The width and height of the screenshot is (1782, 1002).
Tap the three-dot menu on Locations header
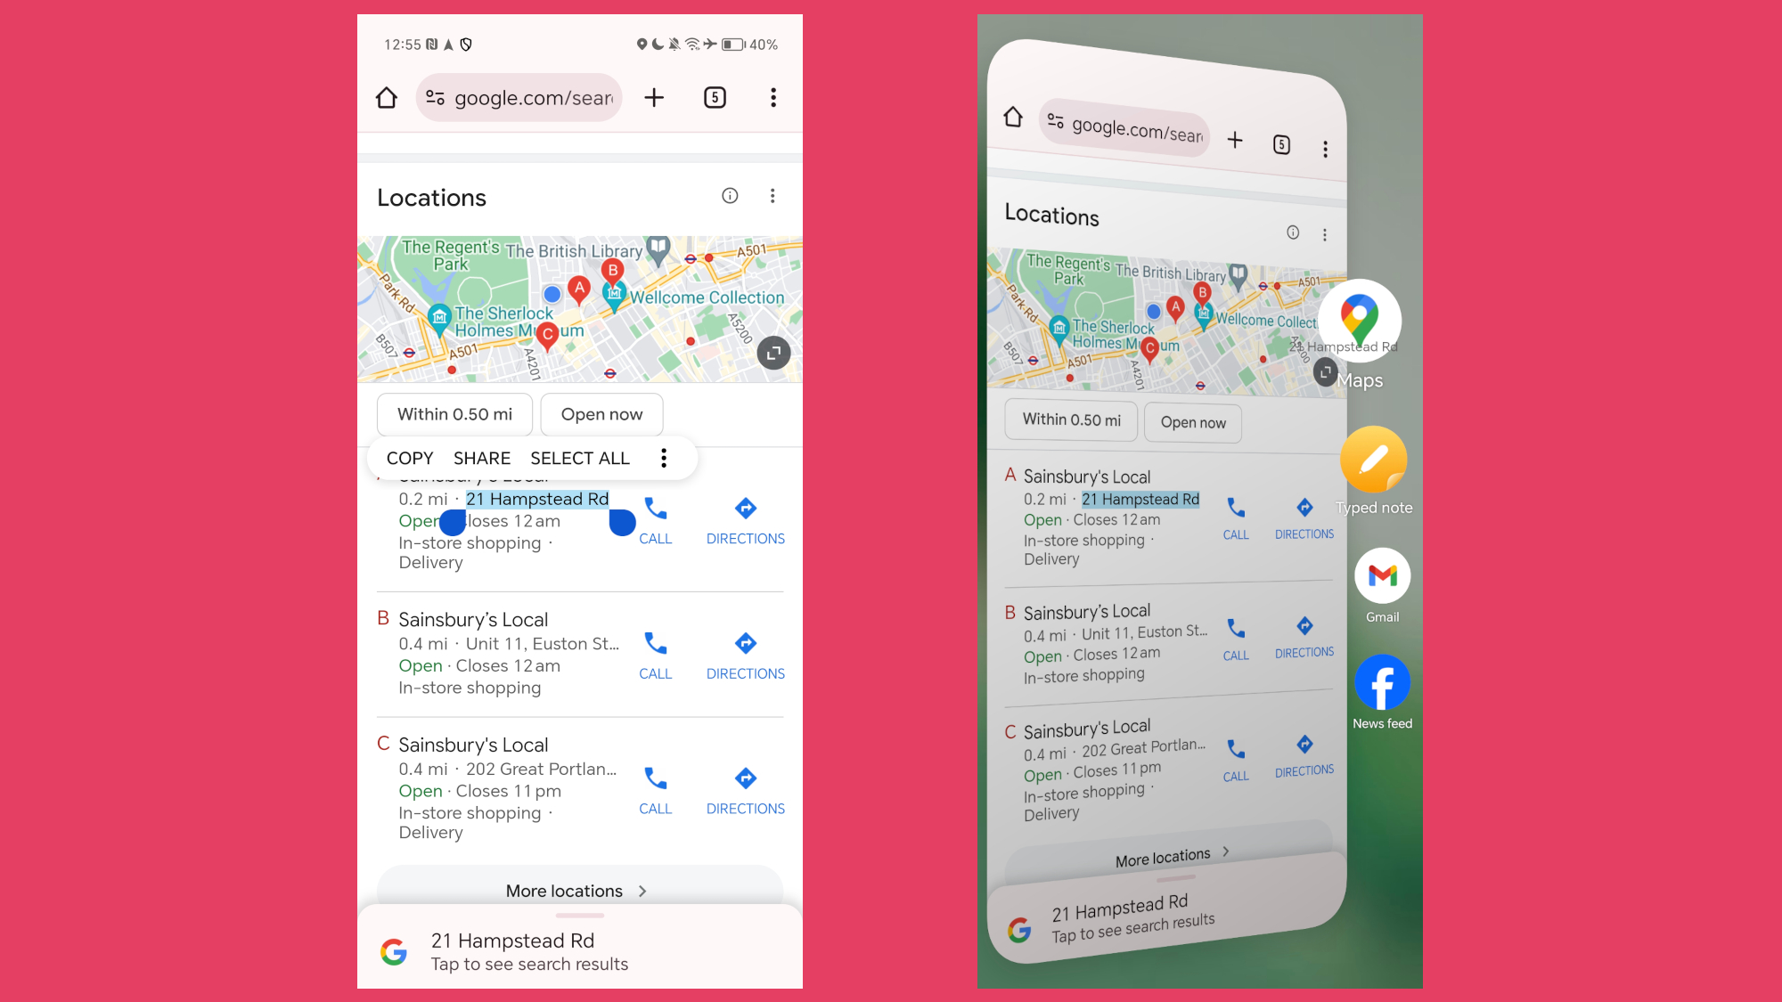pos(772,196)
